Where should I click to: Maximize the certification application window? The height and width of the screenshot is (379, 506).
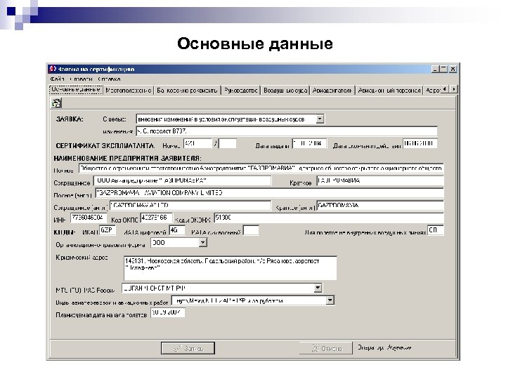pos(443,69)
